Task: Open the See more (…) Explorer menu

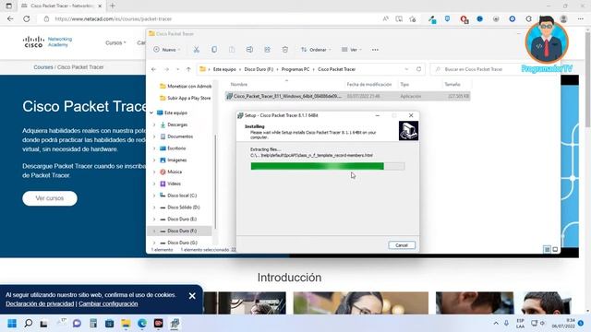Action: click(375, 50)
